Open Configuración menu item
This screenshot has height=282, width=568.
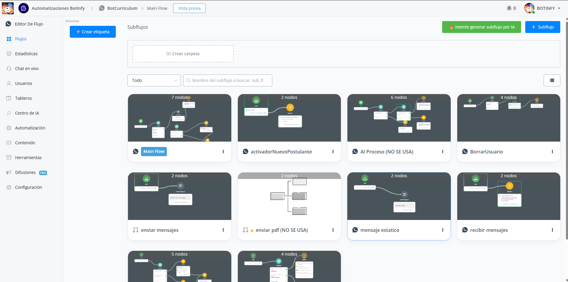29,187
